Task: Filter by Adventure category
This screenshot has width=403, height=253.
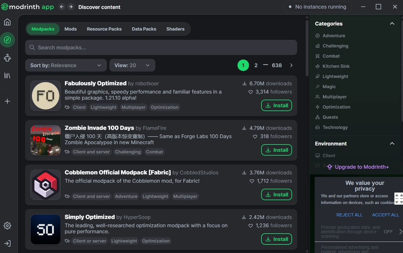Action: click(330, 36)
